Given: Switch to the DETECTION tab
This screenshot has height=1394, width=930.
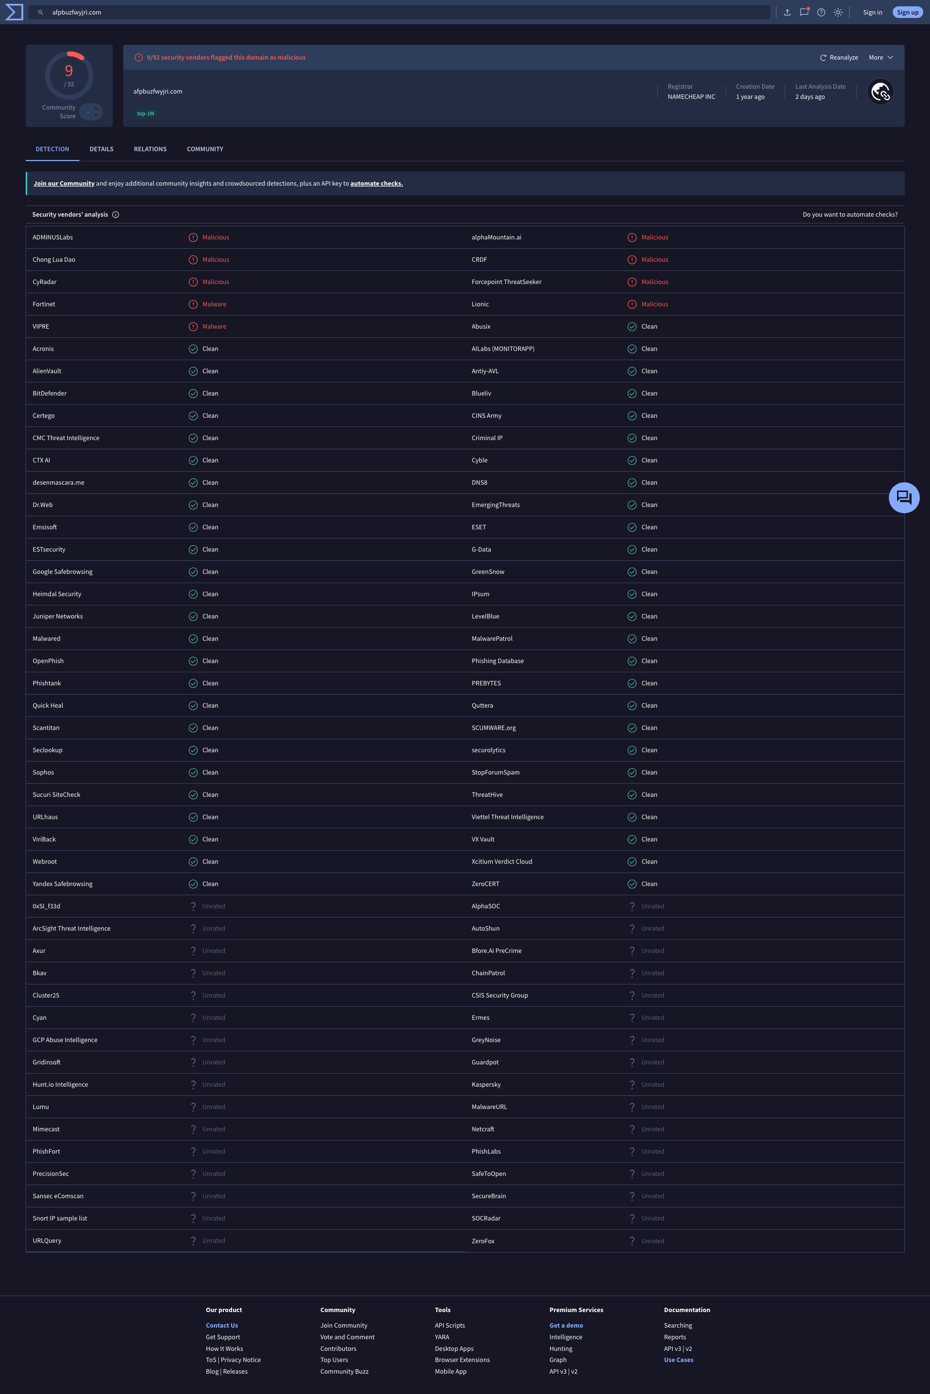Looking at the screenshot, I should coord(52,149).
